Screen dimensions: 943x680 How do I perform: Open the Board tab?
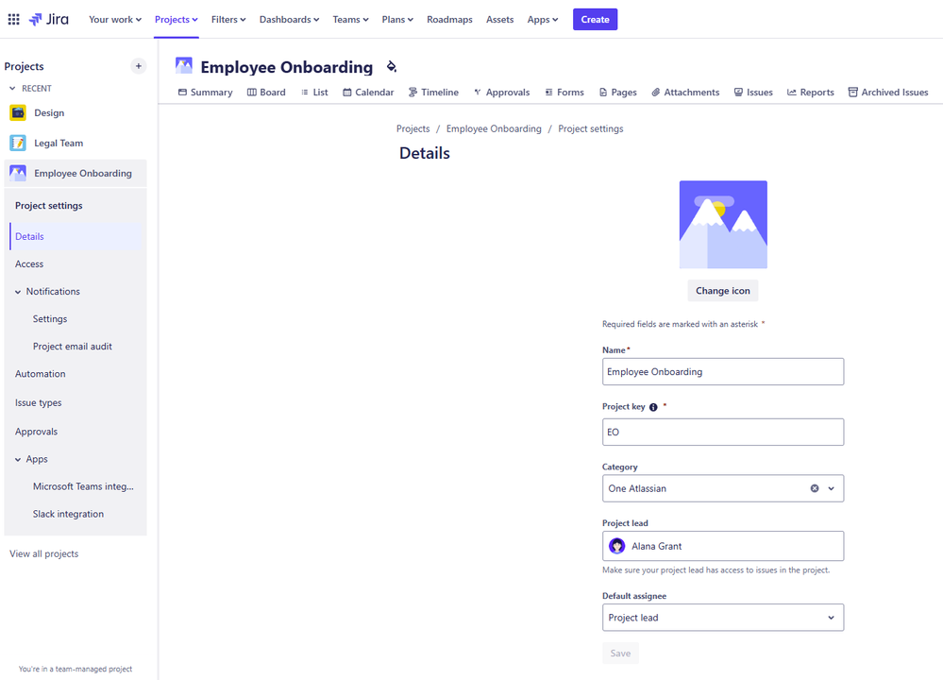(266, 92)
